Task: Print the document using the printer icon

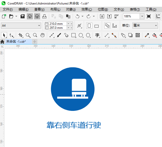Action: click(44, 16)
